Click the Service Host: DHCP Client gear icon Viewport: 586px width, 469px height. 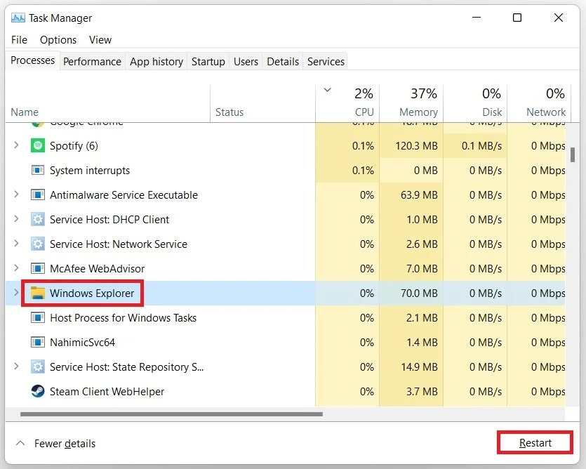coord(38,220)
